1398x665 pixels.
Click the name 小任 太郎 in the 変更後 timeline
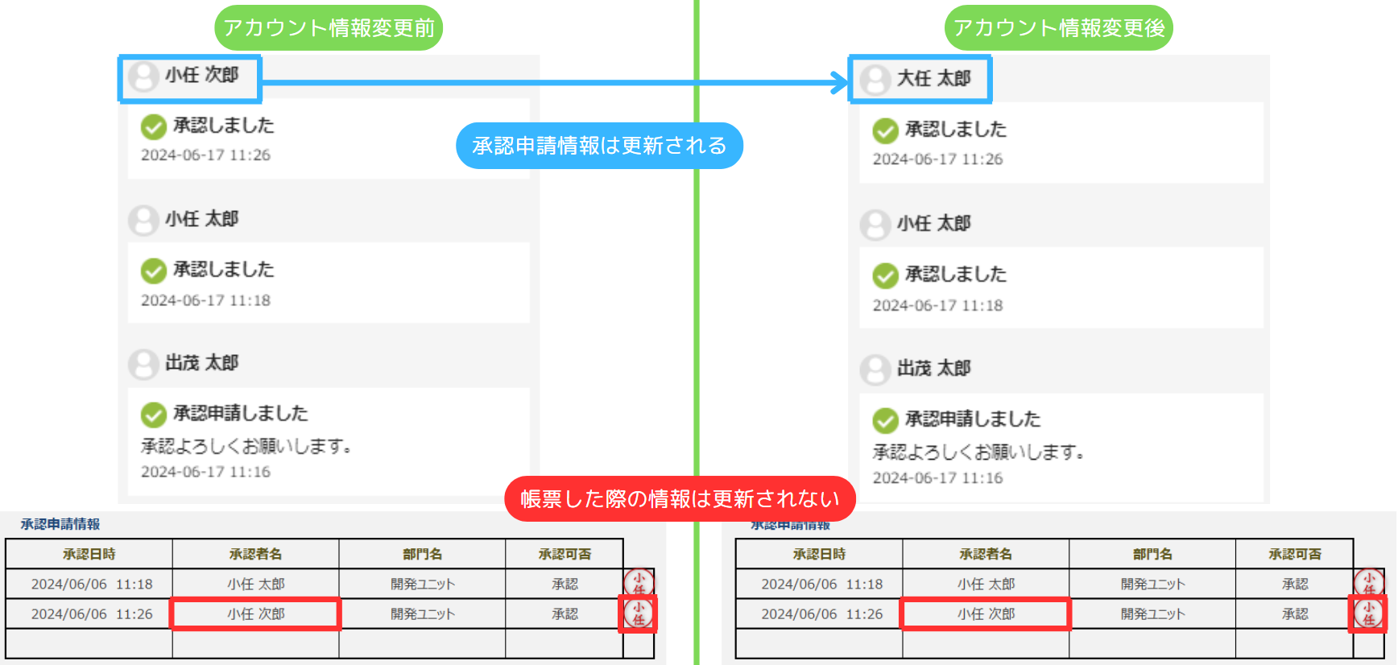[x=934, y=223]
